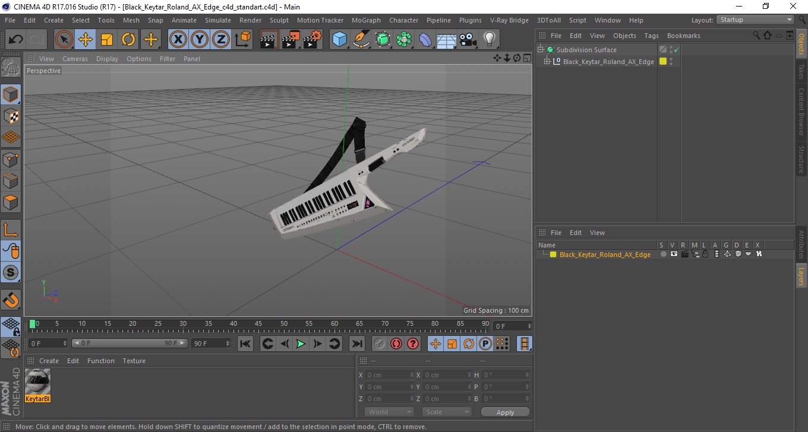808x432 pixels.
Task: Switch to Model mode
Action: [11, 94]
